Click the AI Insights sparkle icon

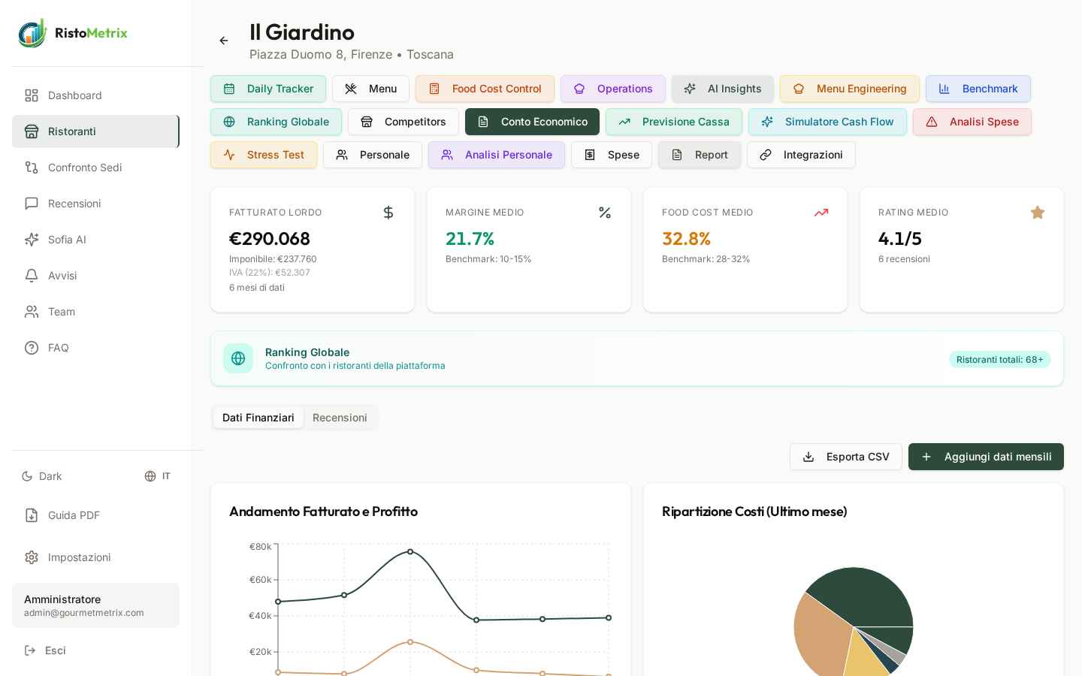[x=690, y=89]
